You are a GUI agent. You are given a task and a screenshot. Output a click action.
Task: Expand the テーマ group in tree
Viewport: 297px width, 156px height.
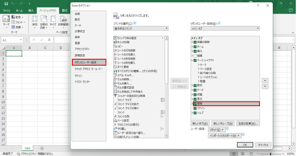point(199,65)
